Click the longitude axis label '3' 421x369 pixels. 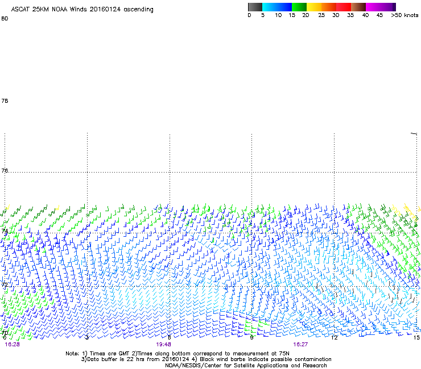coord(87,338)
